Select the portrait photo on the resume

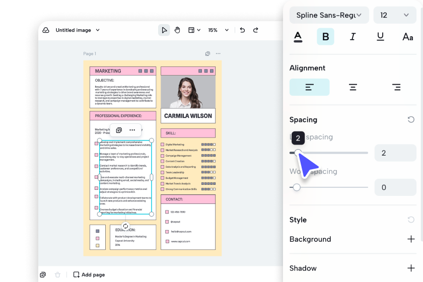click(x=188, y=92)
